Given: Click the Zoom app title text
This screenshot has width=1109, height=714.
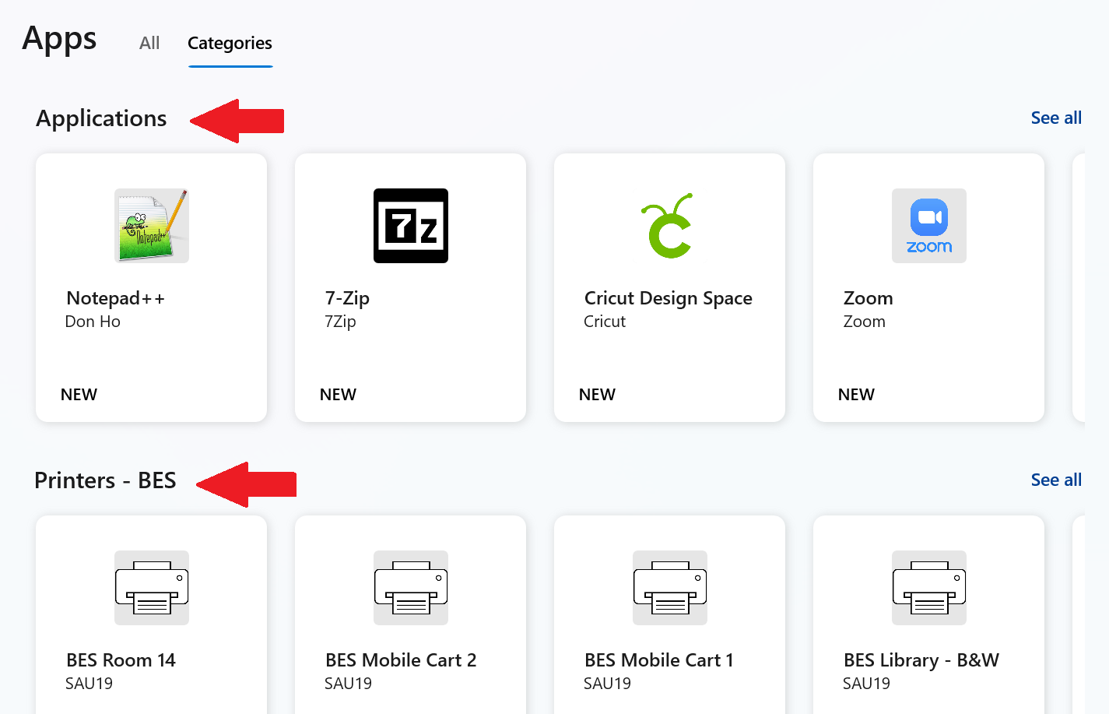Looking at the screenshot, I should [869, 298].
